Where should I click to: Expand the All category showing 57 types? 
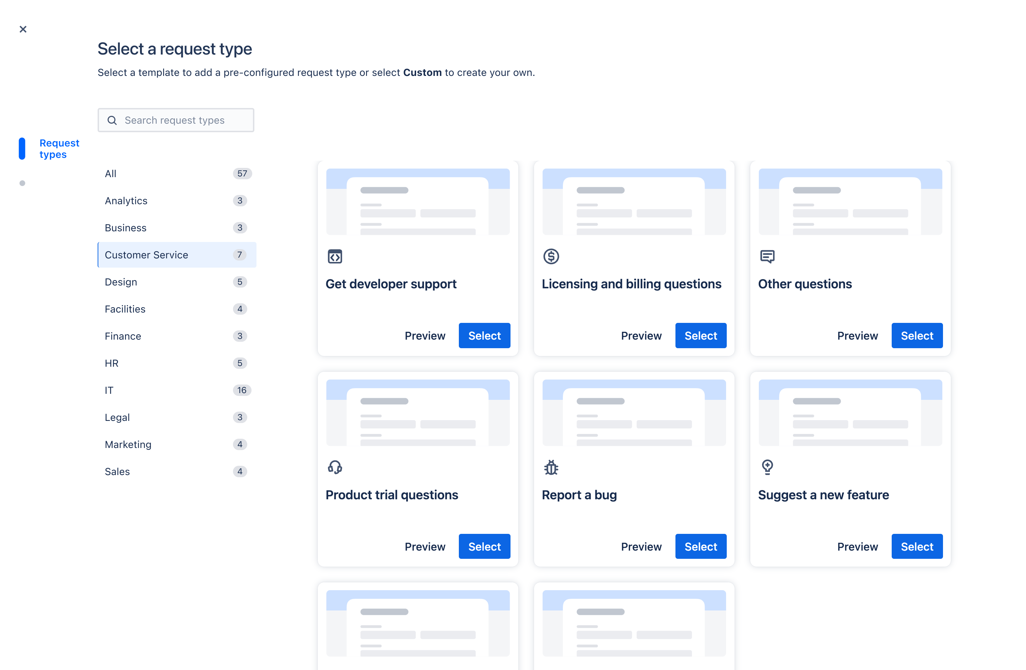pos(176,174)
